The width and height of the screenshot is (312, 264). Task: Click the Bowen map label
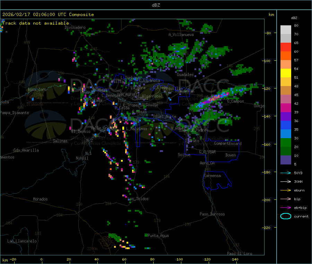[x=231, y=155]
